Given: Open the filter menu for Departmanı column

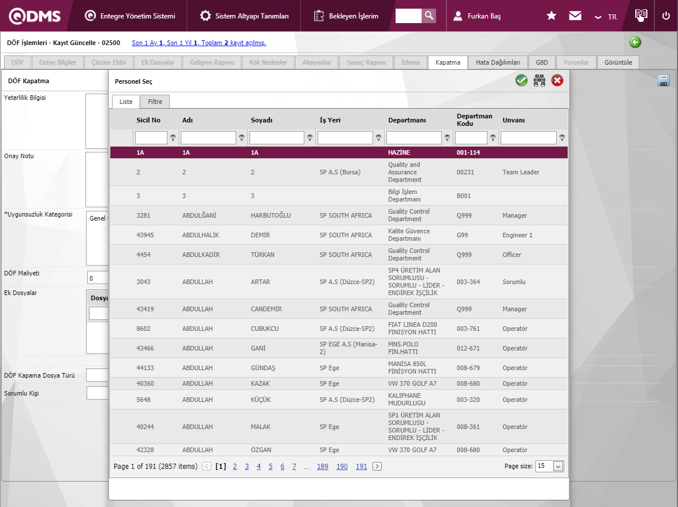Looking at the screenshot, I should tap(447, 138).
